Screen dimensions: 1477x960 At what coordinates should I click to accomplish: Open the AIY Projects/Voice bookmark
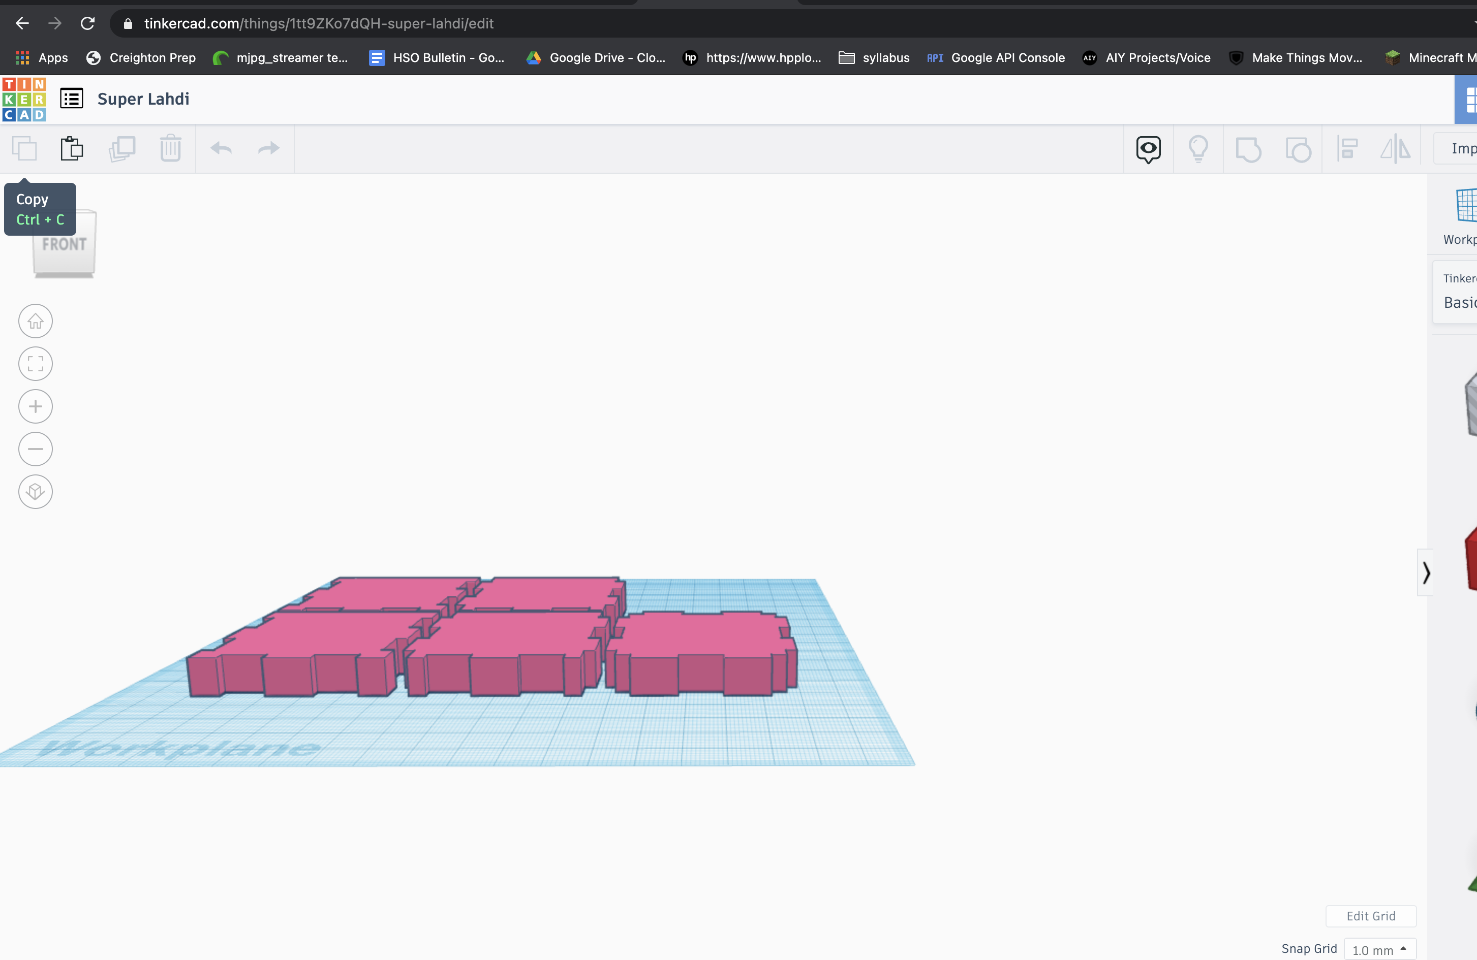pos(1147,58)
